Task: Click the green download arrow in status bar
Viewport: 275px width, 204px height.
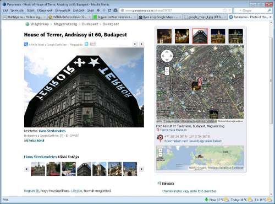Action: tap(206, 200)
